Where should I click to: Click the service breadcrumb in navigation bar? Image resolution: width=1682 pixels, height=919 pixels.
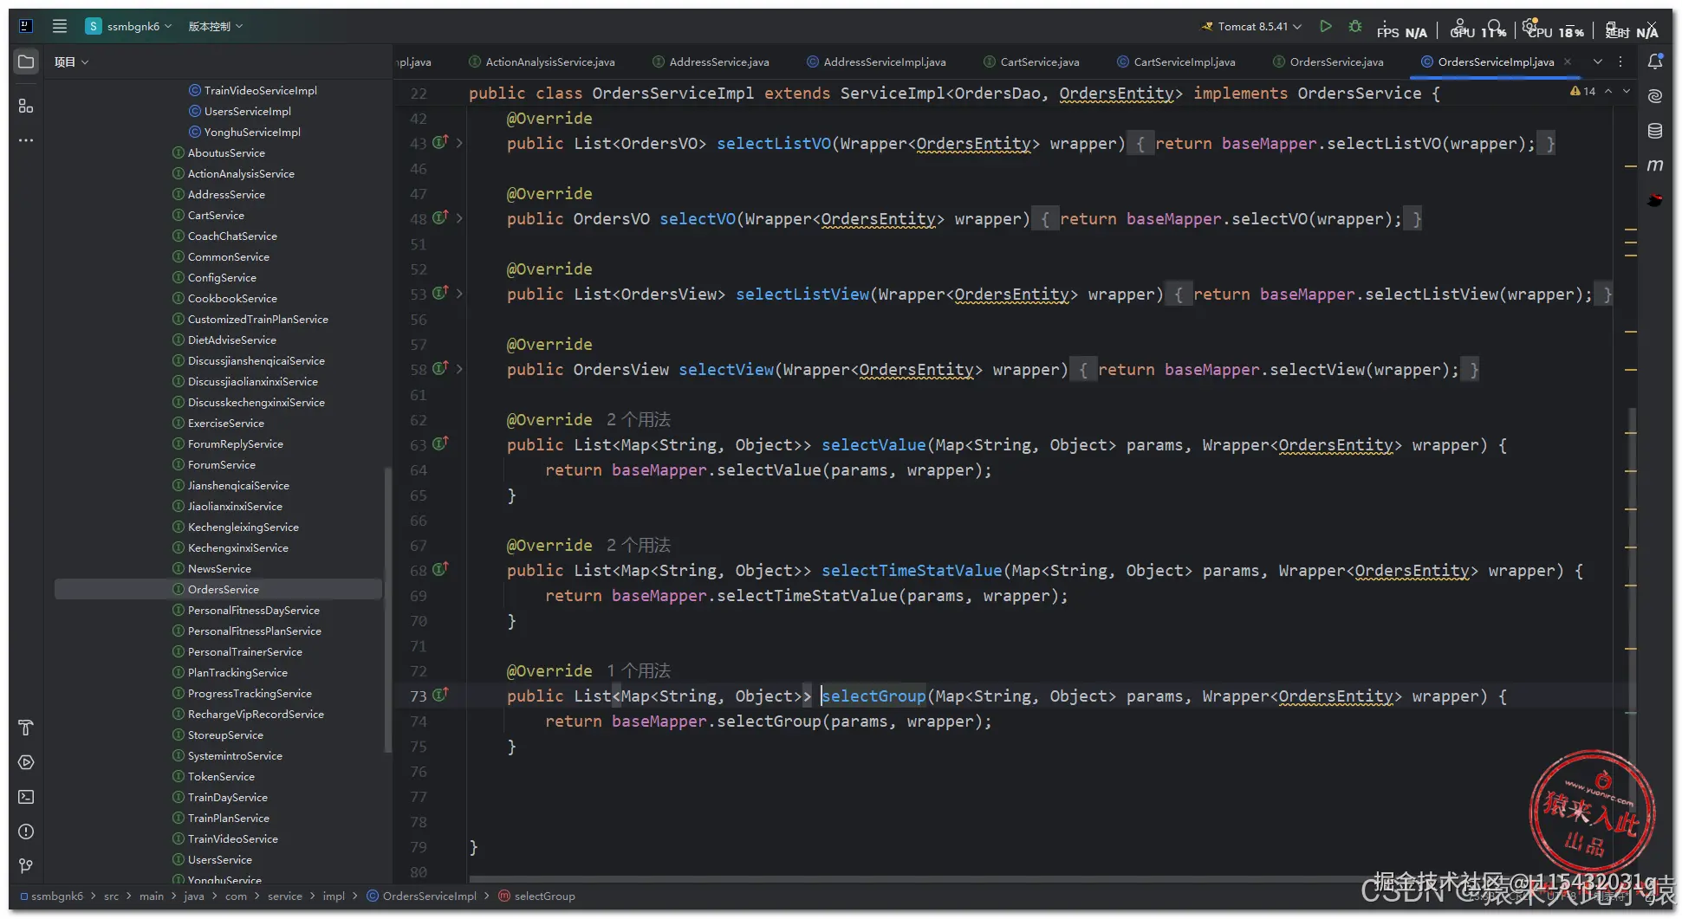(x=285, y=896)
